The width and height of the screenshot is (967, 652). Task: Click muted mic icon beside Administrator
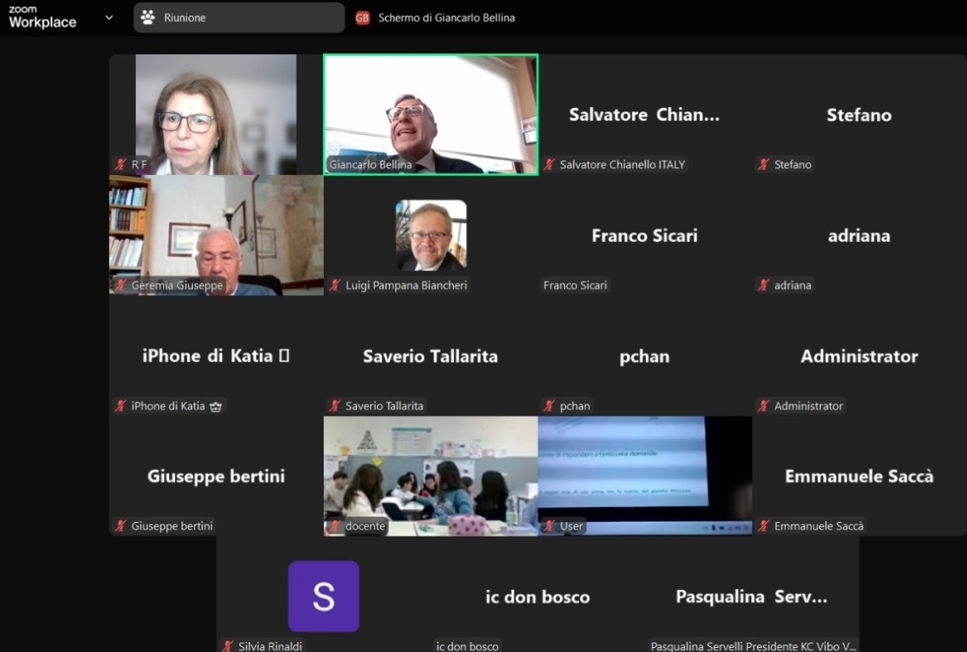[763, 406]
